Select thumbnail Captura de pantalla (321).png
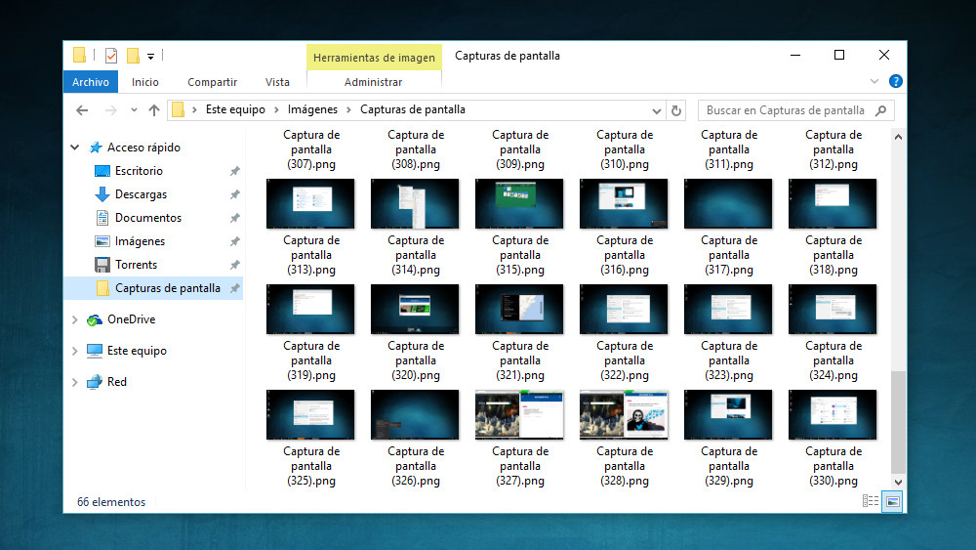Screen dimensions: 976x550 [x=519, y=309]
